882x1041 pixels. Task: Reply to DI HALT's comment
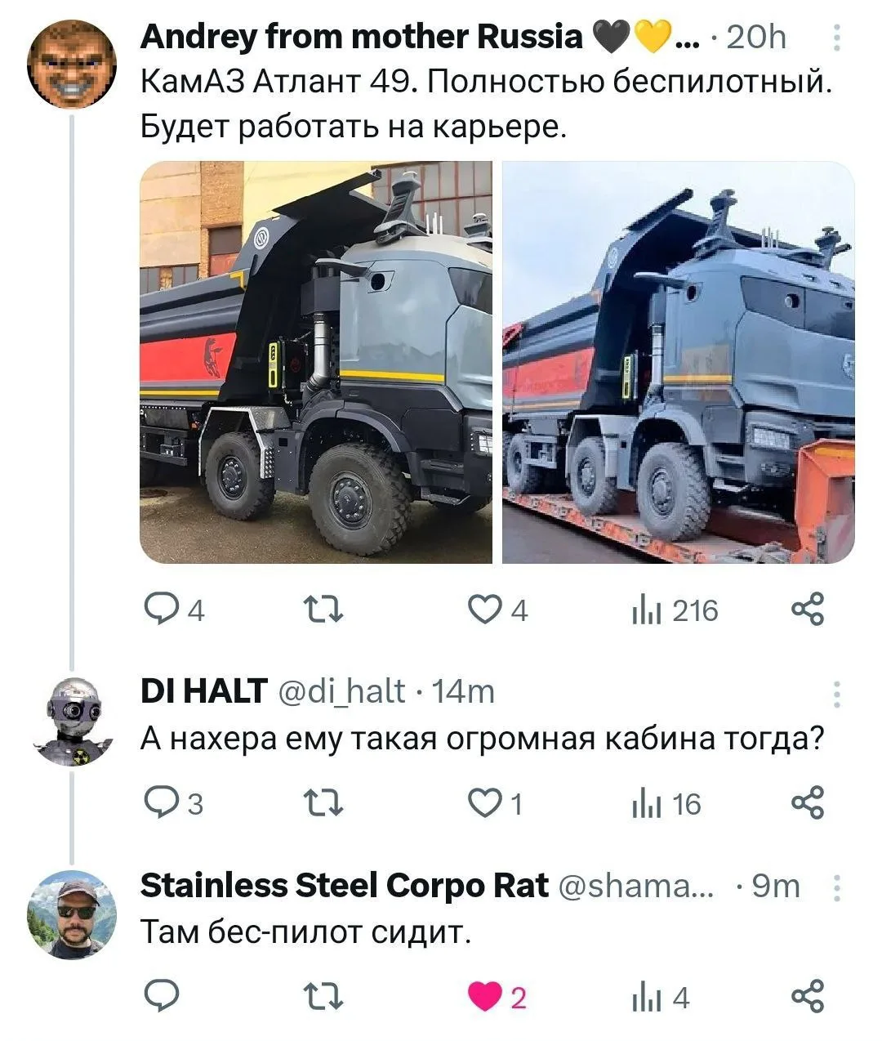173,804
